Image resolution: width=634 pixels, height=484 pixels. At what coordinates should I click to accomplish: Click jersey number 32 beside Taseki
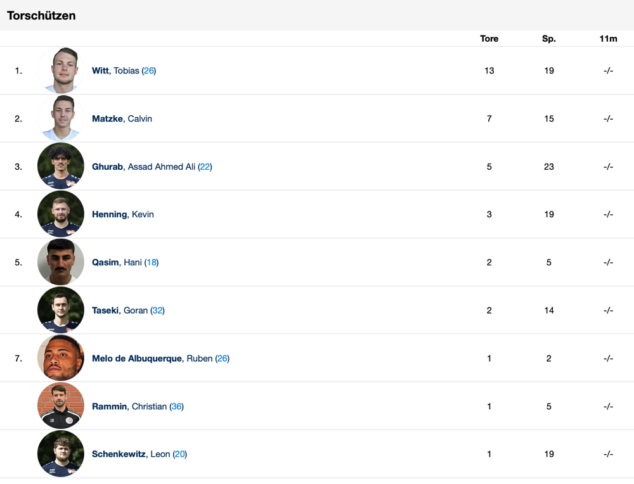157,310
